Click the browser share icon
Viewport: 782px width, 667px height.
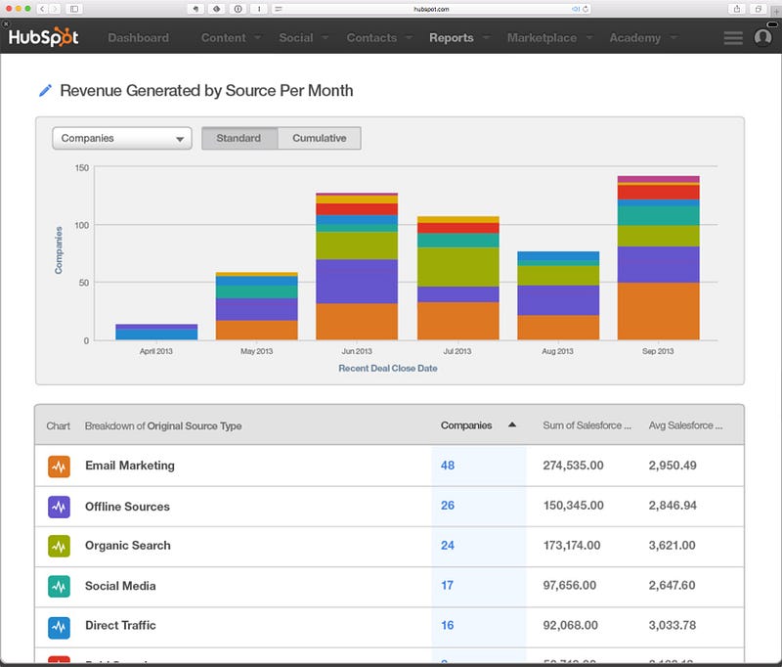click(737, 9)
